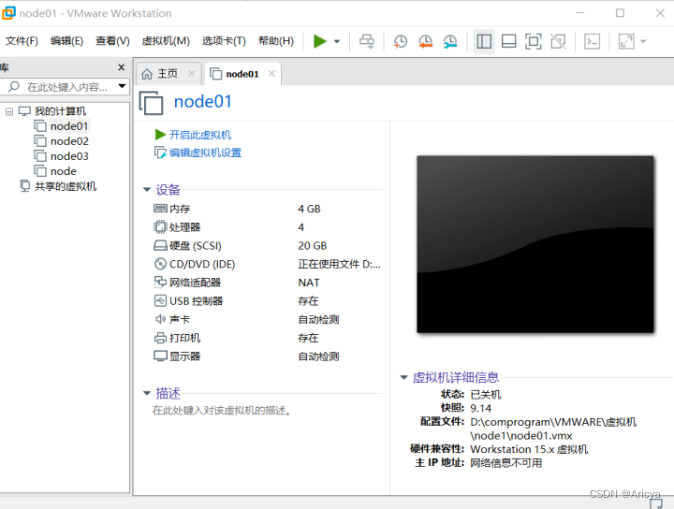674x509 pixels.
Task: Enter full screen mode icon
Action: 534,42
